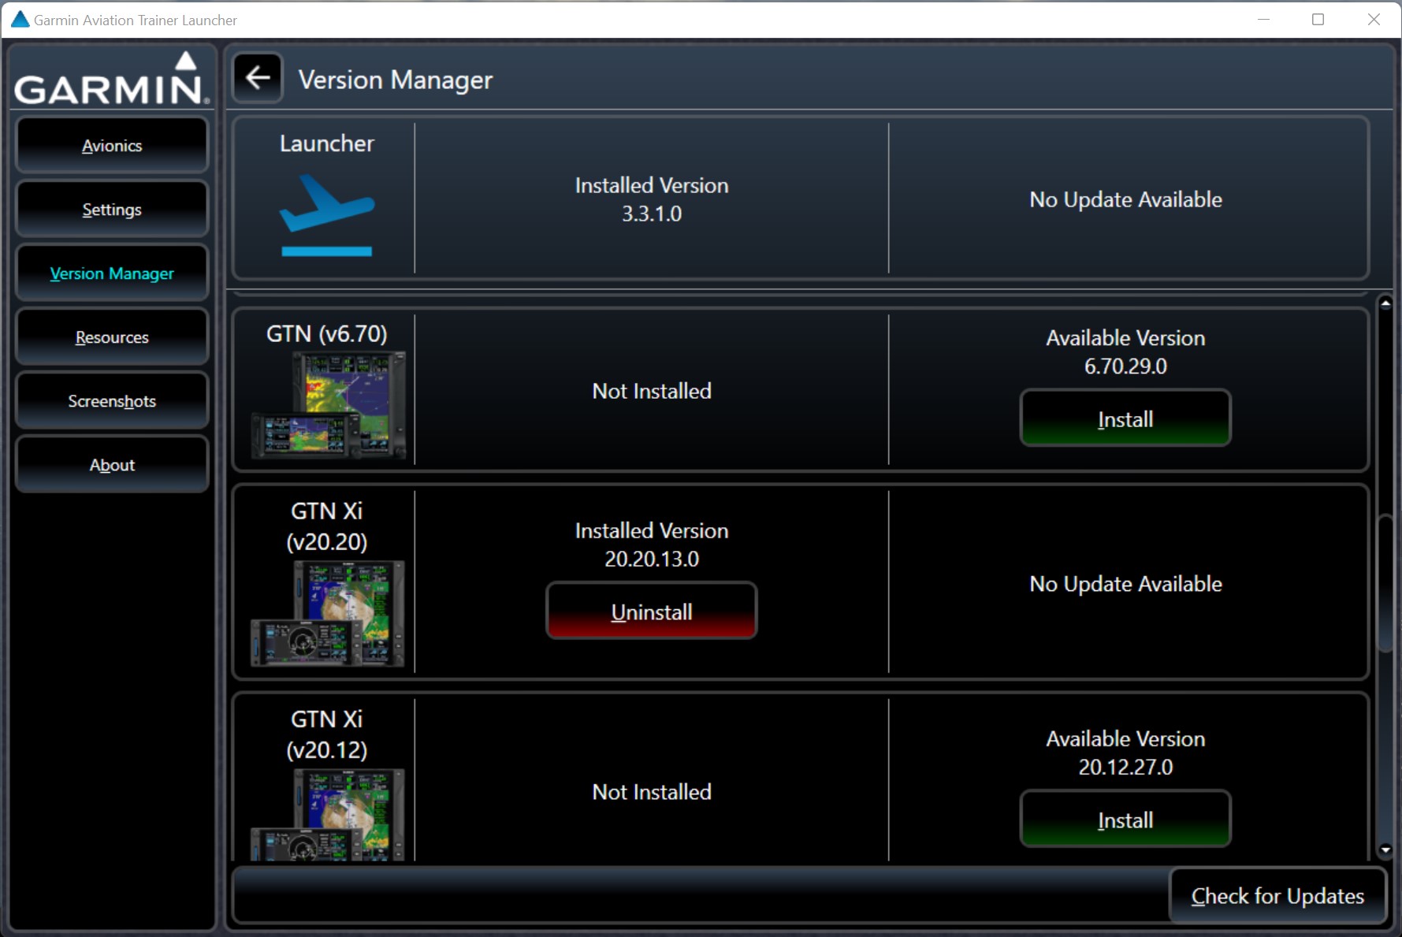
Task: Click the window title 'Garmin Aviation Trainer Launcher'
Action: click(x=136, y=20)
